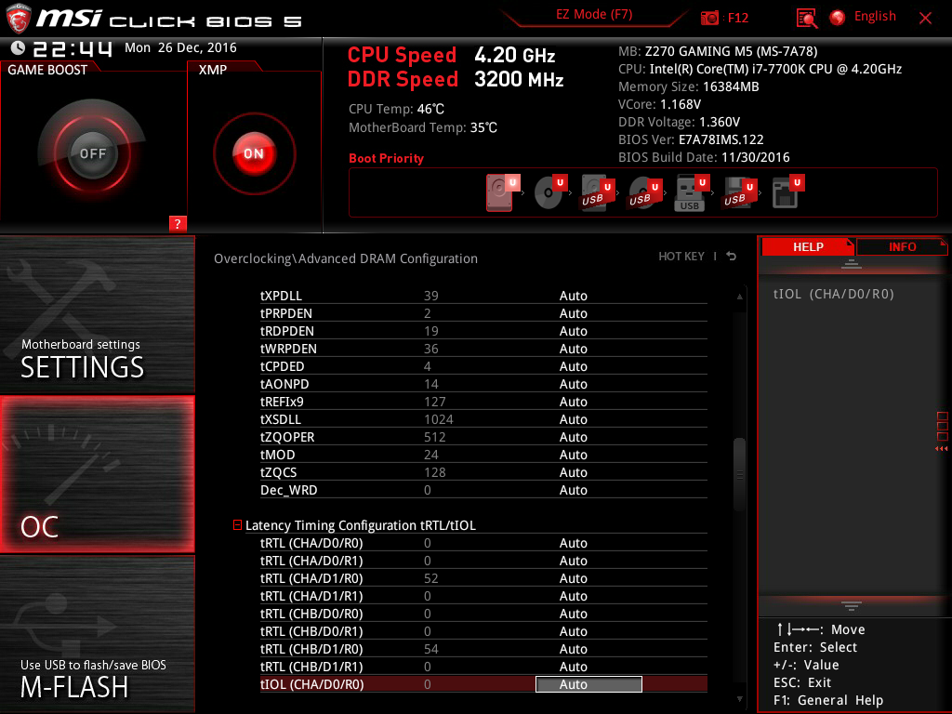Switch to the INFO tab
952x714 pixels.
coord(902,246)
